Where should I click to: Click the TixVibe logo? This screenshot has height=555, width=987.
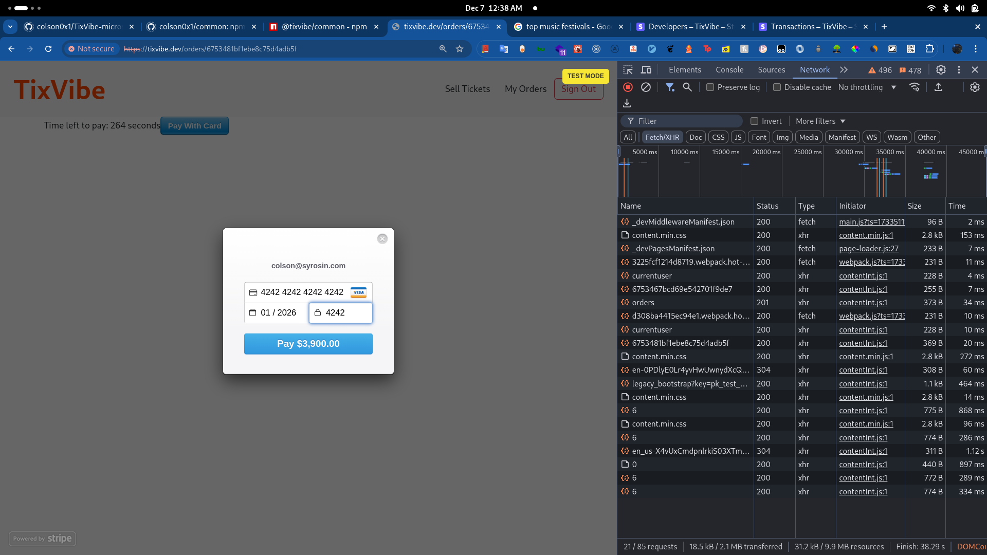tap(60, 90)
